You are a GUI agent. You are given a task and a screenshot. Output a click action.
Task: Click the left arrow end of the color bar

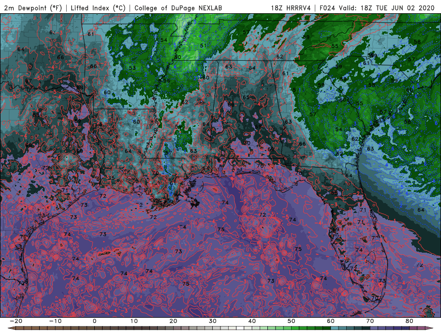[11, 328]
